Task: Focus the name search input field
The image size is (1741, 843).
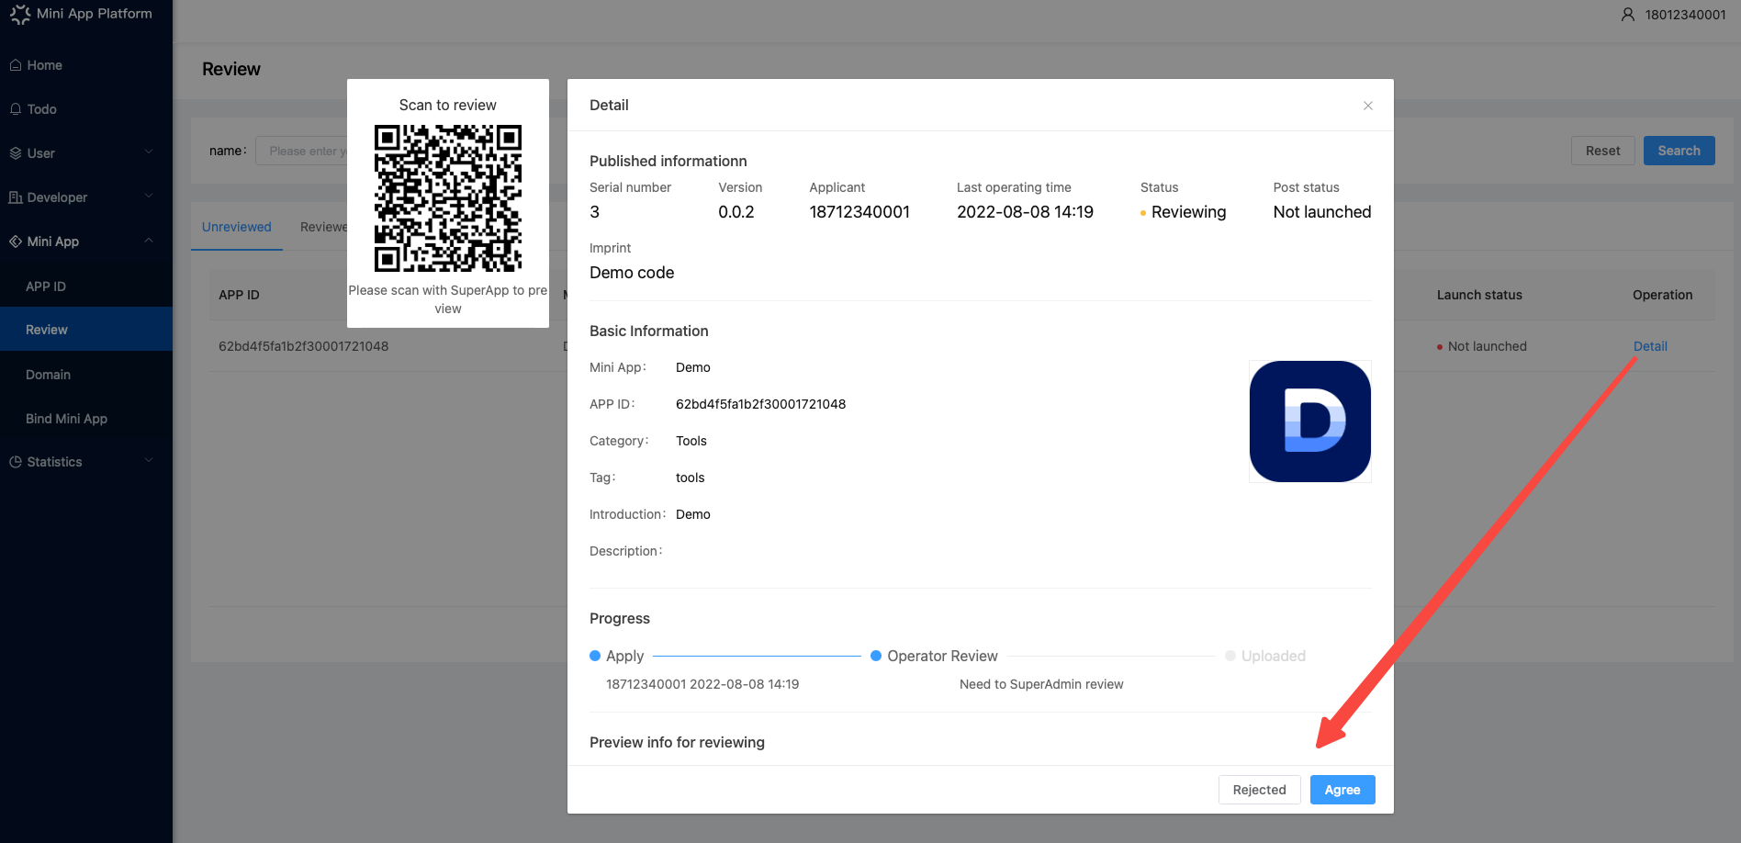Action: (x=302, y=151)
